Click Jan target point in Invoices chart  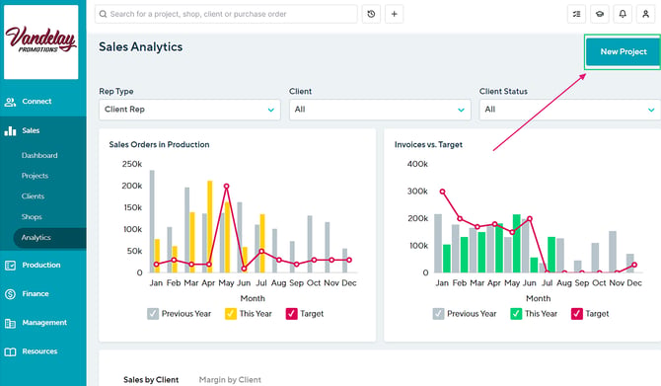pos(442,192)
